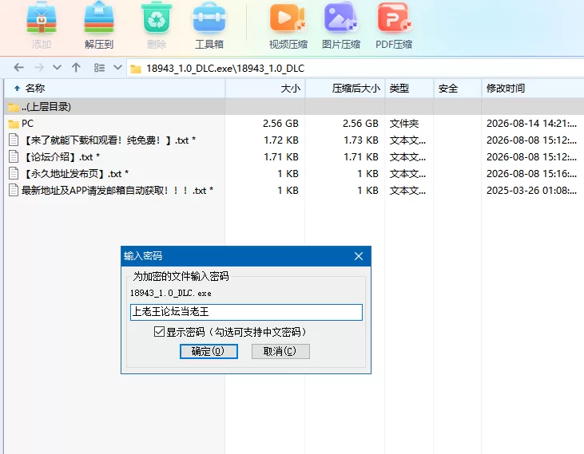This screenshot has height=454, width=584.
Task: Click the file icon for 最新地址及APP .txt
Action: click(14, 190)
